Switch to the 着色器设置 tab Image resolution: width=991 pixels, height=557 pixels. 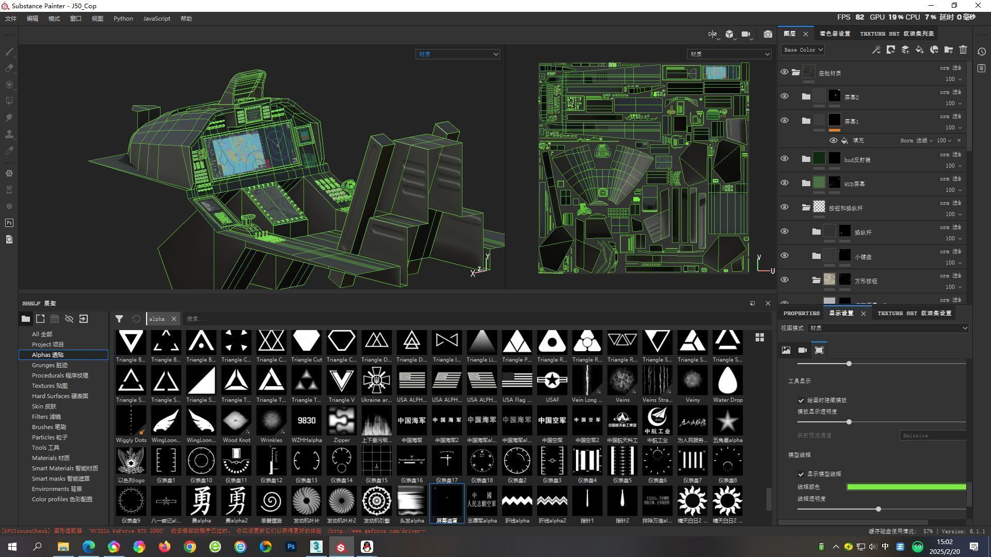835,34
